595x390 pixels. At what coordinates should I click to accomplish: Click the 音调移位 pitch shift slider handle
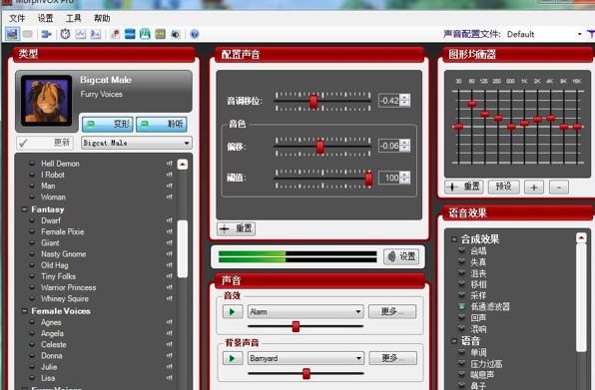coord(313,102)
